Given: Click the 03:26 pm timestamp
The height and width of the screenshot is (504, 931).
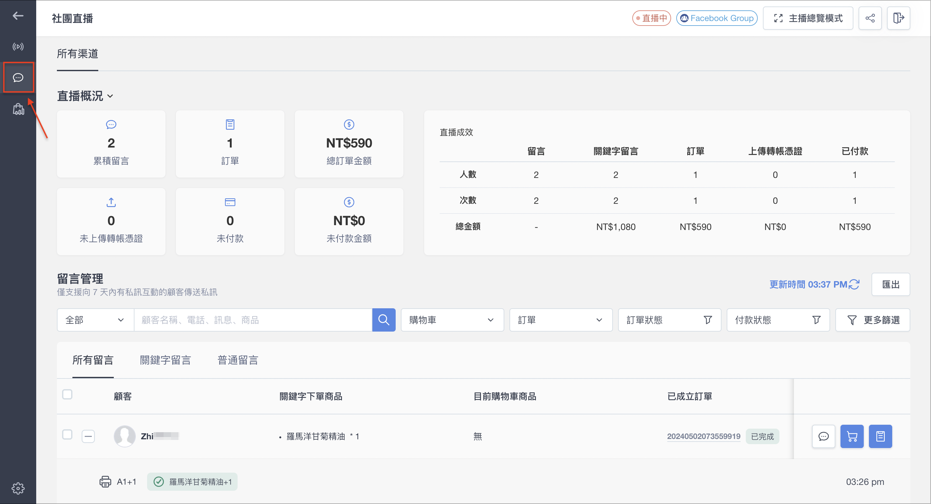Looking at the screenshot, I should click(865, 481).
